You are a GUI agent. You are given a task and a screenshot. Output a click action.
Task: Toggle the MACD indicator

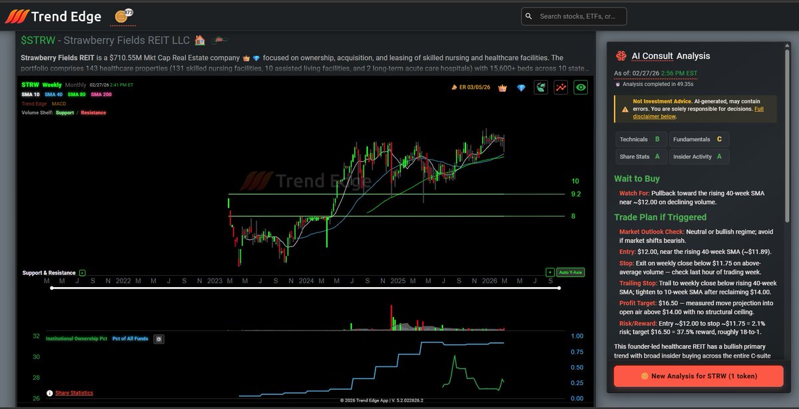point(59,104)
